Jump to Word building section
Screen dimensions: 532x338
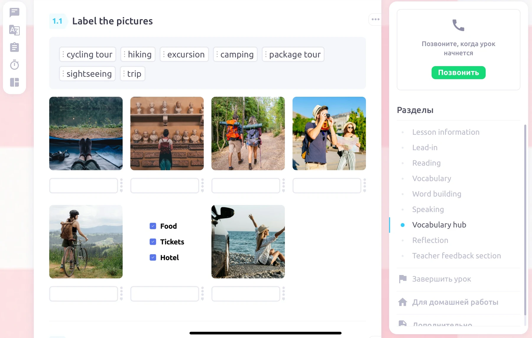(437, 194)
